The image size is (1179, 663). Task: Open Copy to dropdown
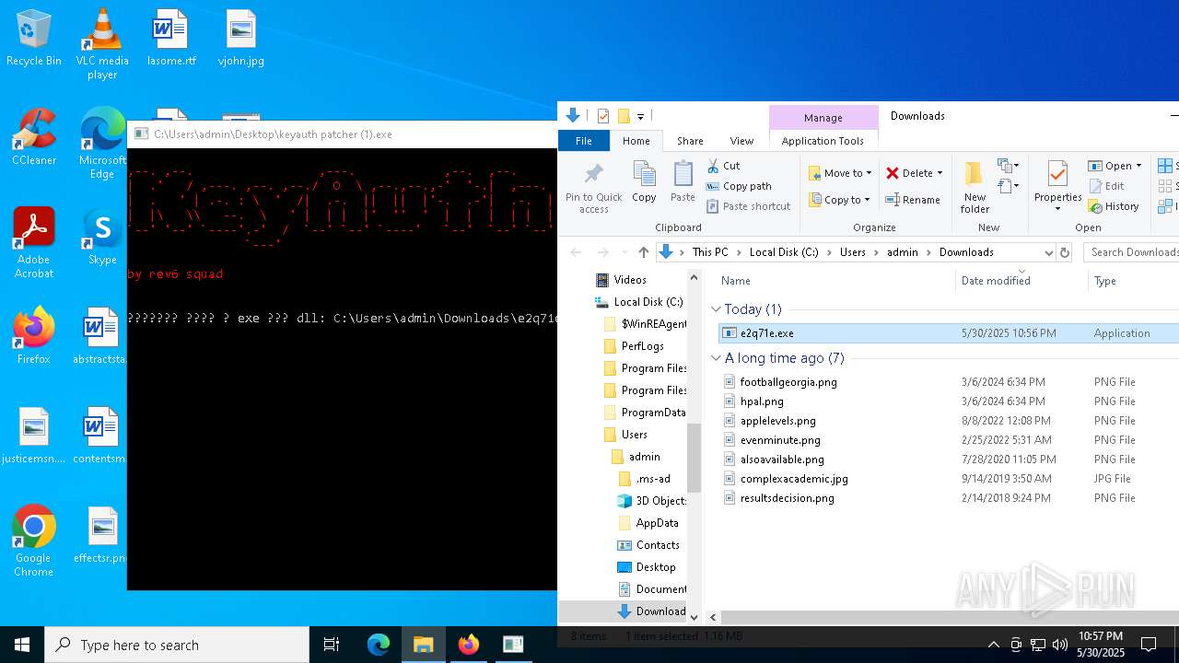point(838,200)
